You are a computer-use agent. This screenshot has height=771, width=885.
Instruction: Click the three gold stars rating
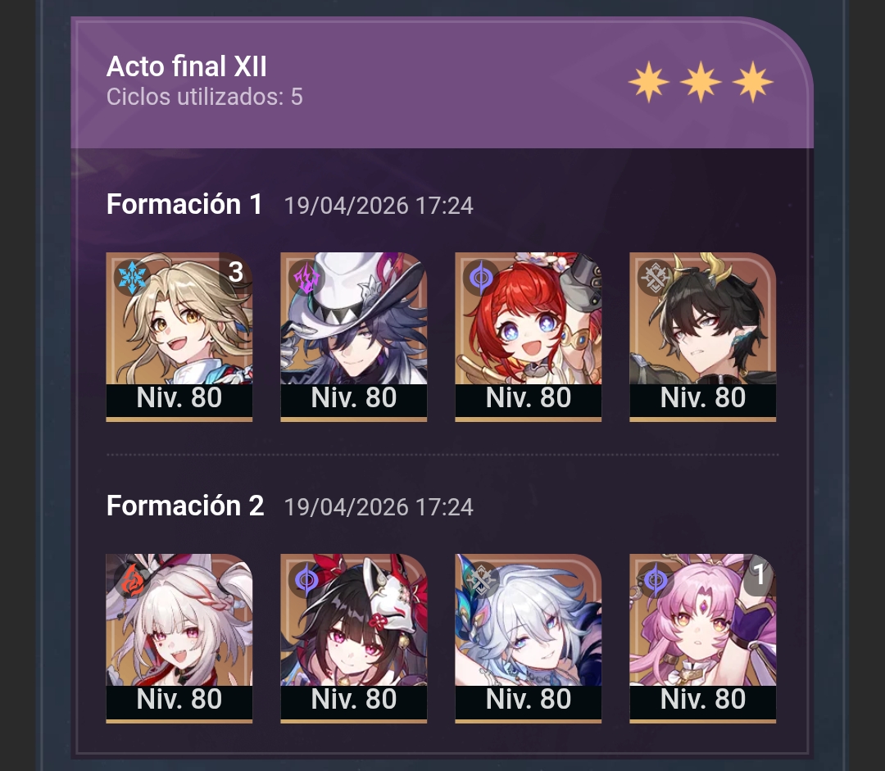pos(701,83)
